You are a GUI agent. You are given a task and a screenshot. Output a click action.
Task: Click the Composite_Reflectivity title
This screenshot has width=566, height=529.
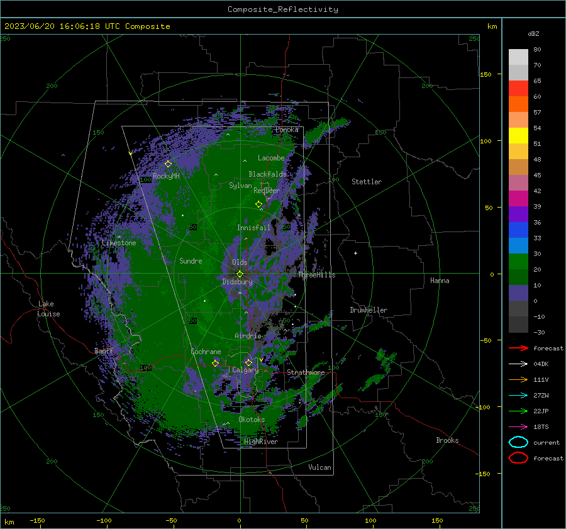283,9
